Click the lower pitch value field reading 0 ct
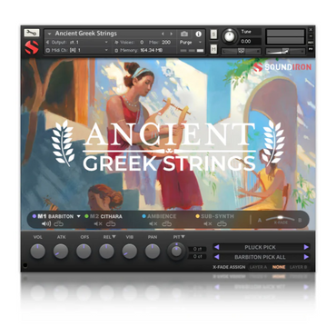Viewport: 336px width, 336px height. pyautogui.click(x=197, y=256)
